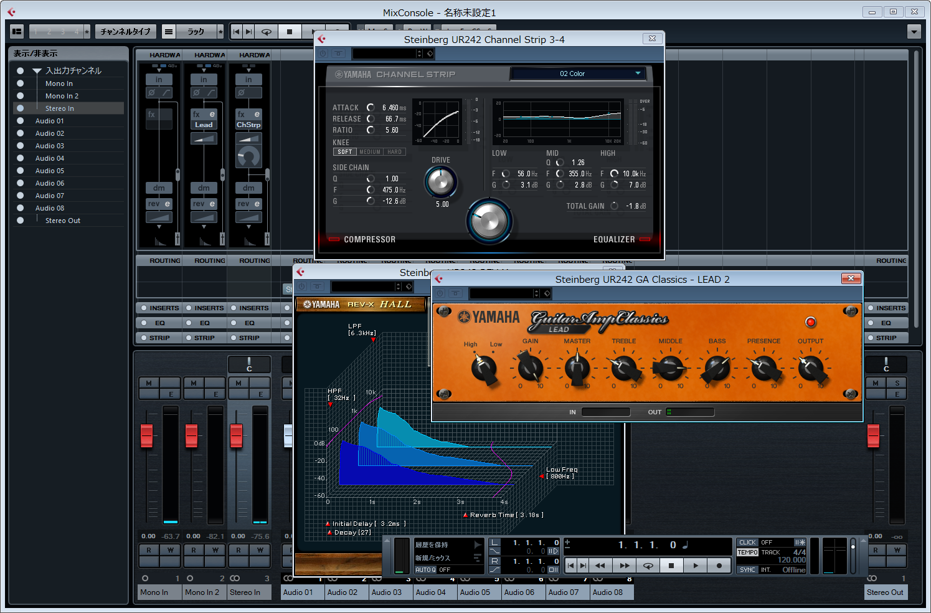Select MEDIUM knee option in compressor
931x613 pixels.
[x=370, y=152]
